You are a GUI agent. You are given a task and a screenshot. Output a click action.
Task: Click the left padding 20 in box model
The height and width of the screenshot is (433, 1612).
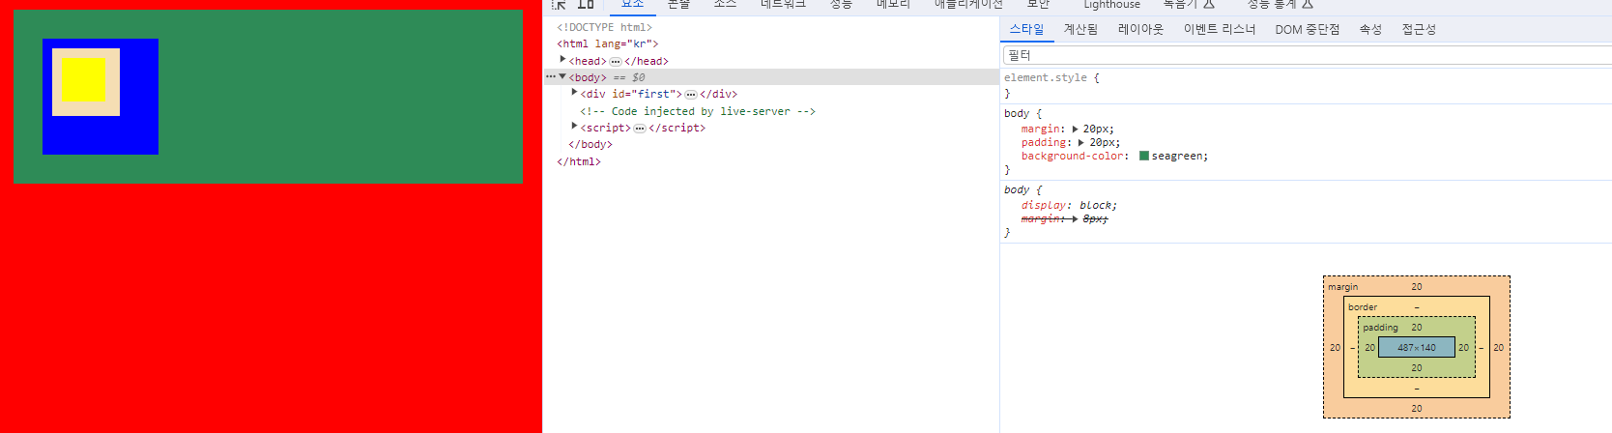tap(1369, 347)
